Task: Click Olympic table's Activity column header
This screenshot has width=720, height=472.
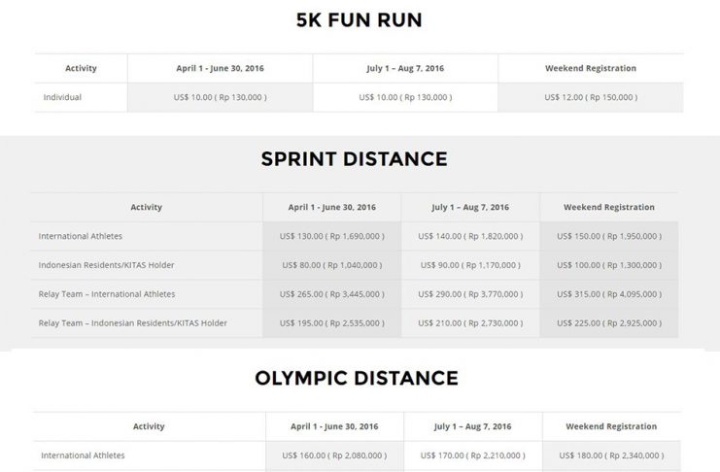Action: [148, 426]
